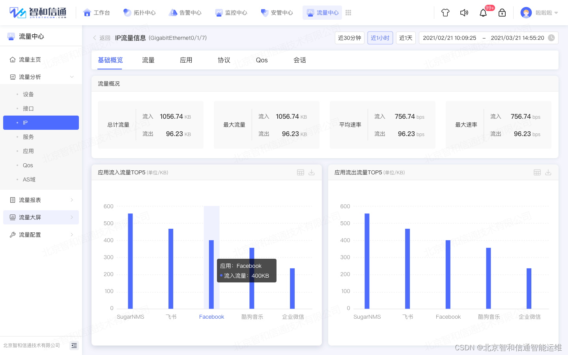Switch to the Qos tab
Viewport: 568px width, 355px height.
262,60
